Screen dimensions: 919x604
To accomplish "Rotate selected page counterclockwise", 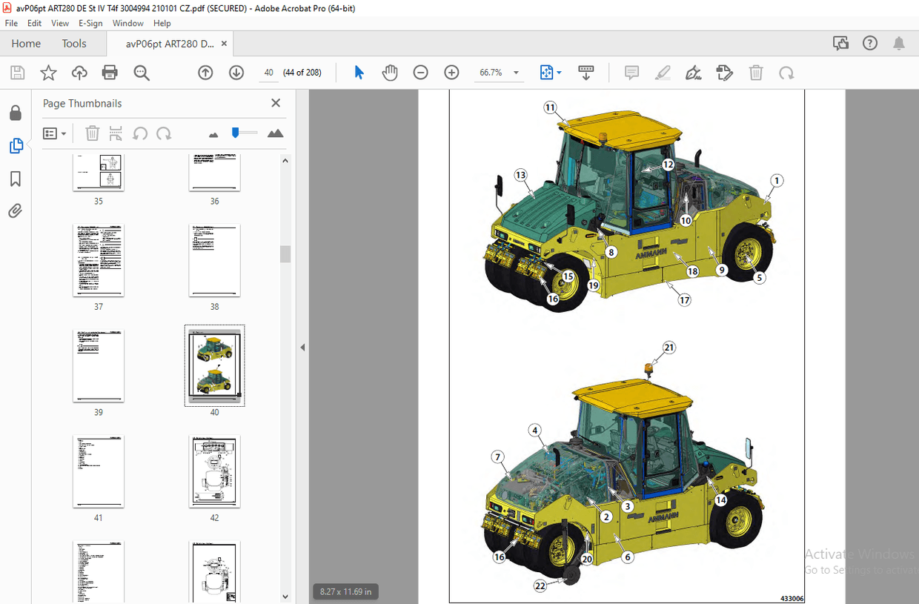I will 141,133.
